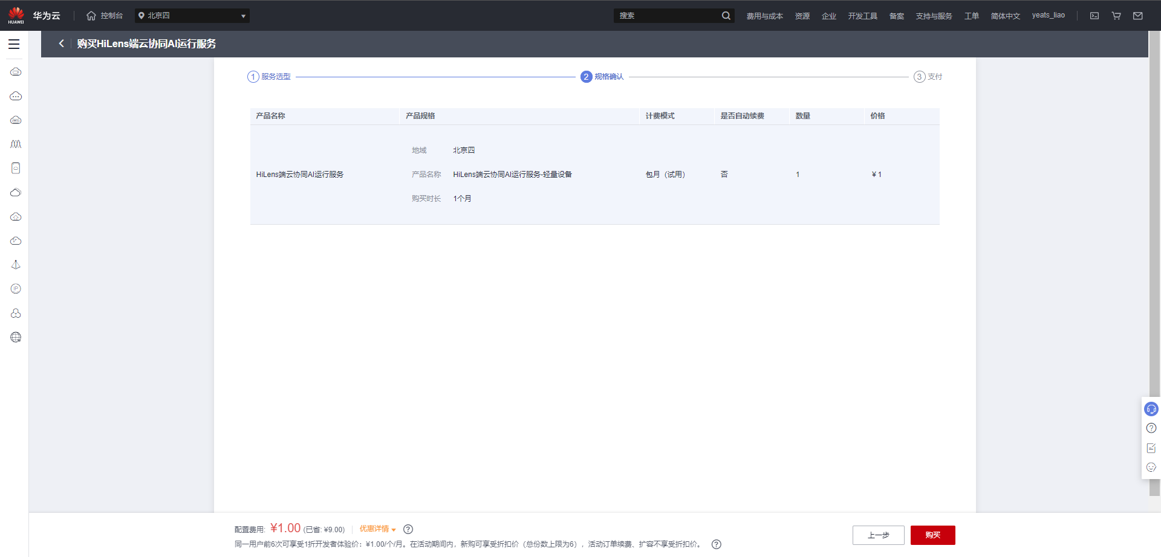Open the 简体中文 language selector
1161x557 pixels.
pyautogui.click(x=1005, y=16)
